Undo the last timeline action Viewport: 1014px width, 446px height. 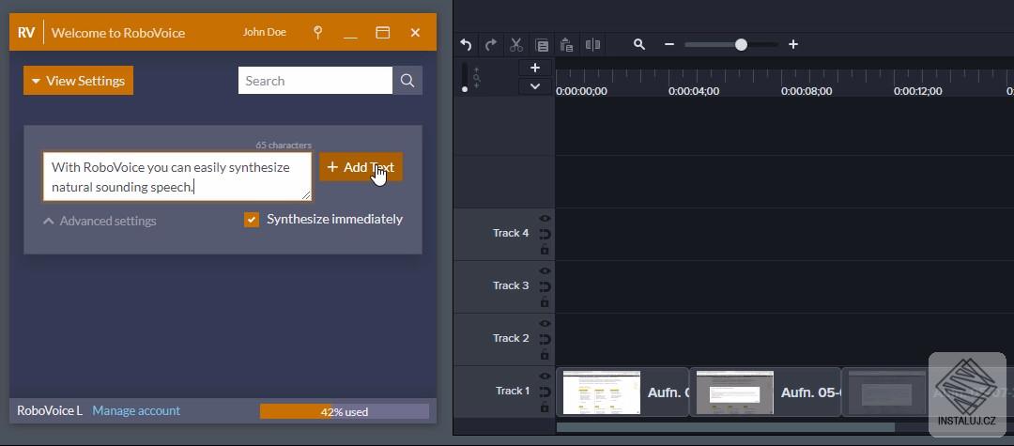466,45
